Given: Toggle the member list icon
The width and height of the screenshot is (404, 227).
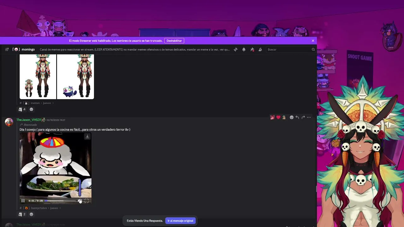Looking at the screenshot, I should point(260,49).
